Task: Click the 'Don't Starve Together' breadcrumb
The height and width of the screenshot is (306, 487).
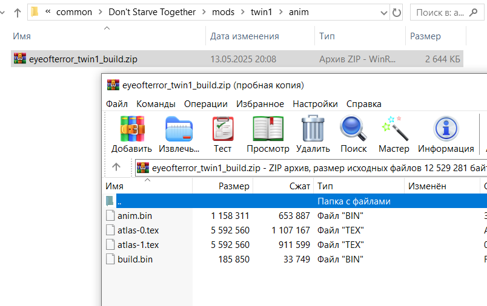Action: point(152,12)
